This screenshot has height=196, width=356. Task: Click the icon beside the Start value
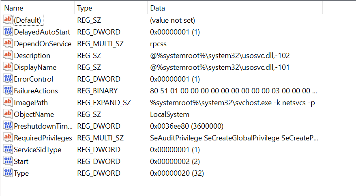(x=8, y=161)
